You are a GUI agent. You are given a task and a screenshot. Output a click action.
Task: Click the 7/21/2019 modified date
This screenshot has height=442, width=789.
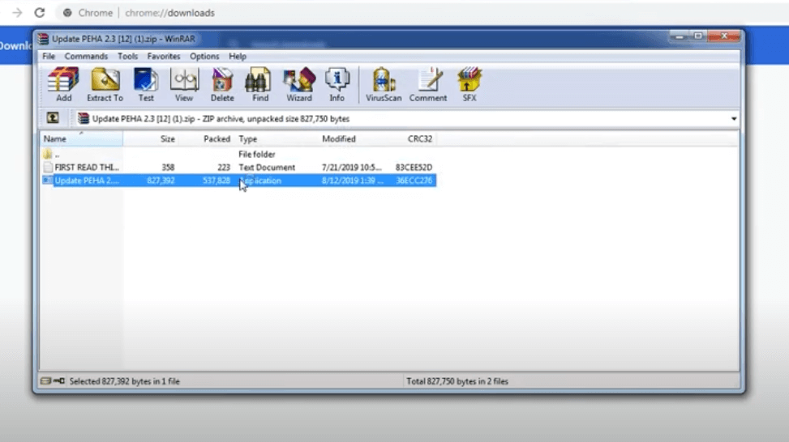pyautogui.click(x=352, y=168)
